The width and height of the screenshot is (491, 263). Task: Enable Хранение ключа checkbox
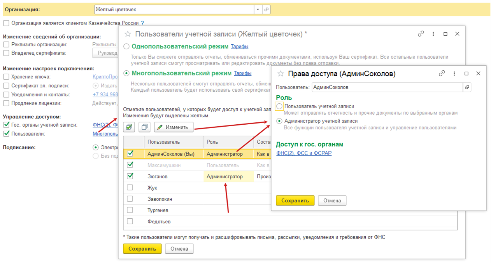coord(6,77)
